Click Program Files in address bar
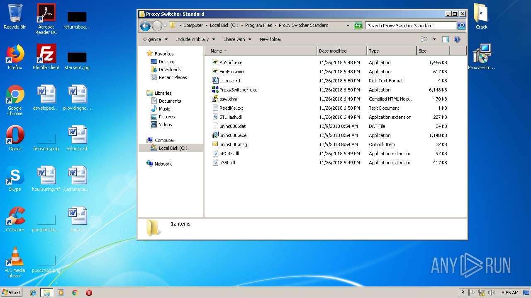This screenshot has height=298, width=531. (x=258, y=26)
